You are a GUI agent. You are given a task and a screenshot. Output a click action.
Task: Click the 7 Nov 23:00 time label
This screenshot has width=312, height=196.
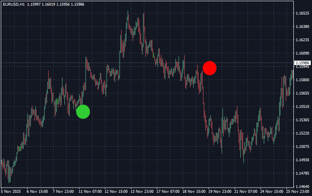coord(64,192)
